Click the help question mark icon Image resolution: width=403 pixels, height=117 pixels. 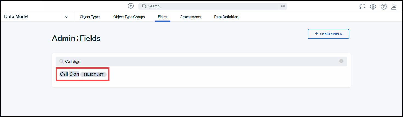click(384, 7)
